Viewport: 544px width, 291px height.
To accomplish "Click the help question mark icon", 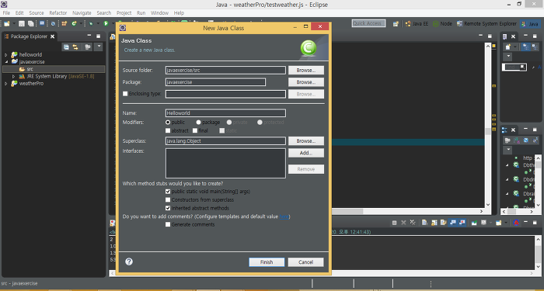I will pyautogui.click(x=129, y=262).
